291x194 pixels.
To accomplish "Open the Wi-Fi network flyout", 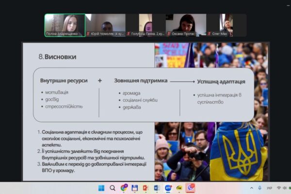I will (278, 188).
